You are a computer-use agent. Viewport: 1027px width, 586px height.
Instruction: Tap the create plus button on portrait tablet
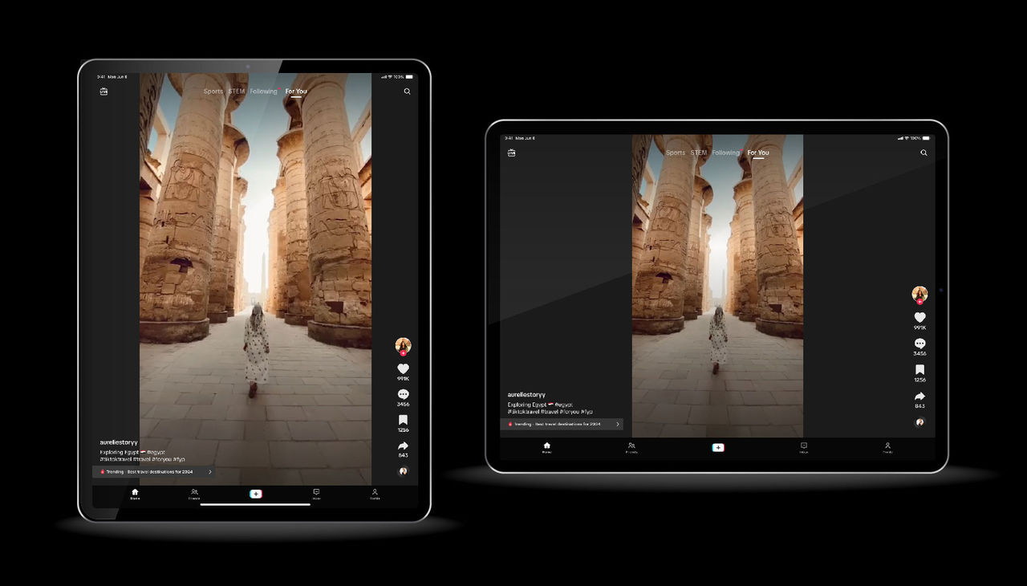pyautogui.click(x=256, y=494)
